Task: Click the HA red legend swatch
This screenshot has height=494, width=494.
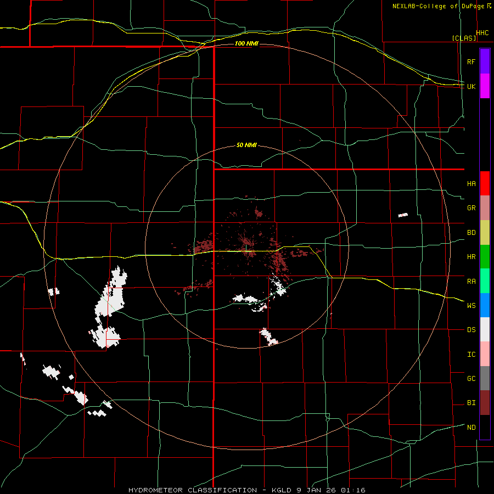Action: [x=485, y=183]
